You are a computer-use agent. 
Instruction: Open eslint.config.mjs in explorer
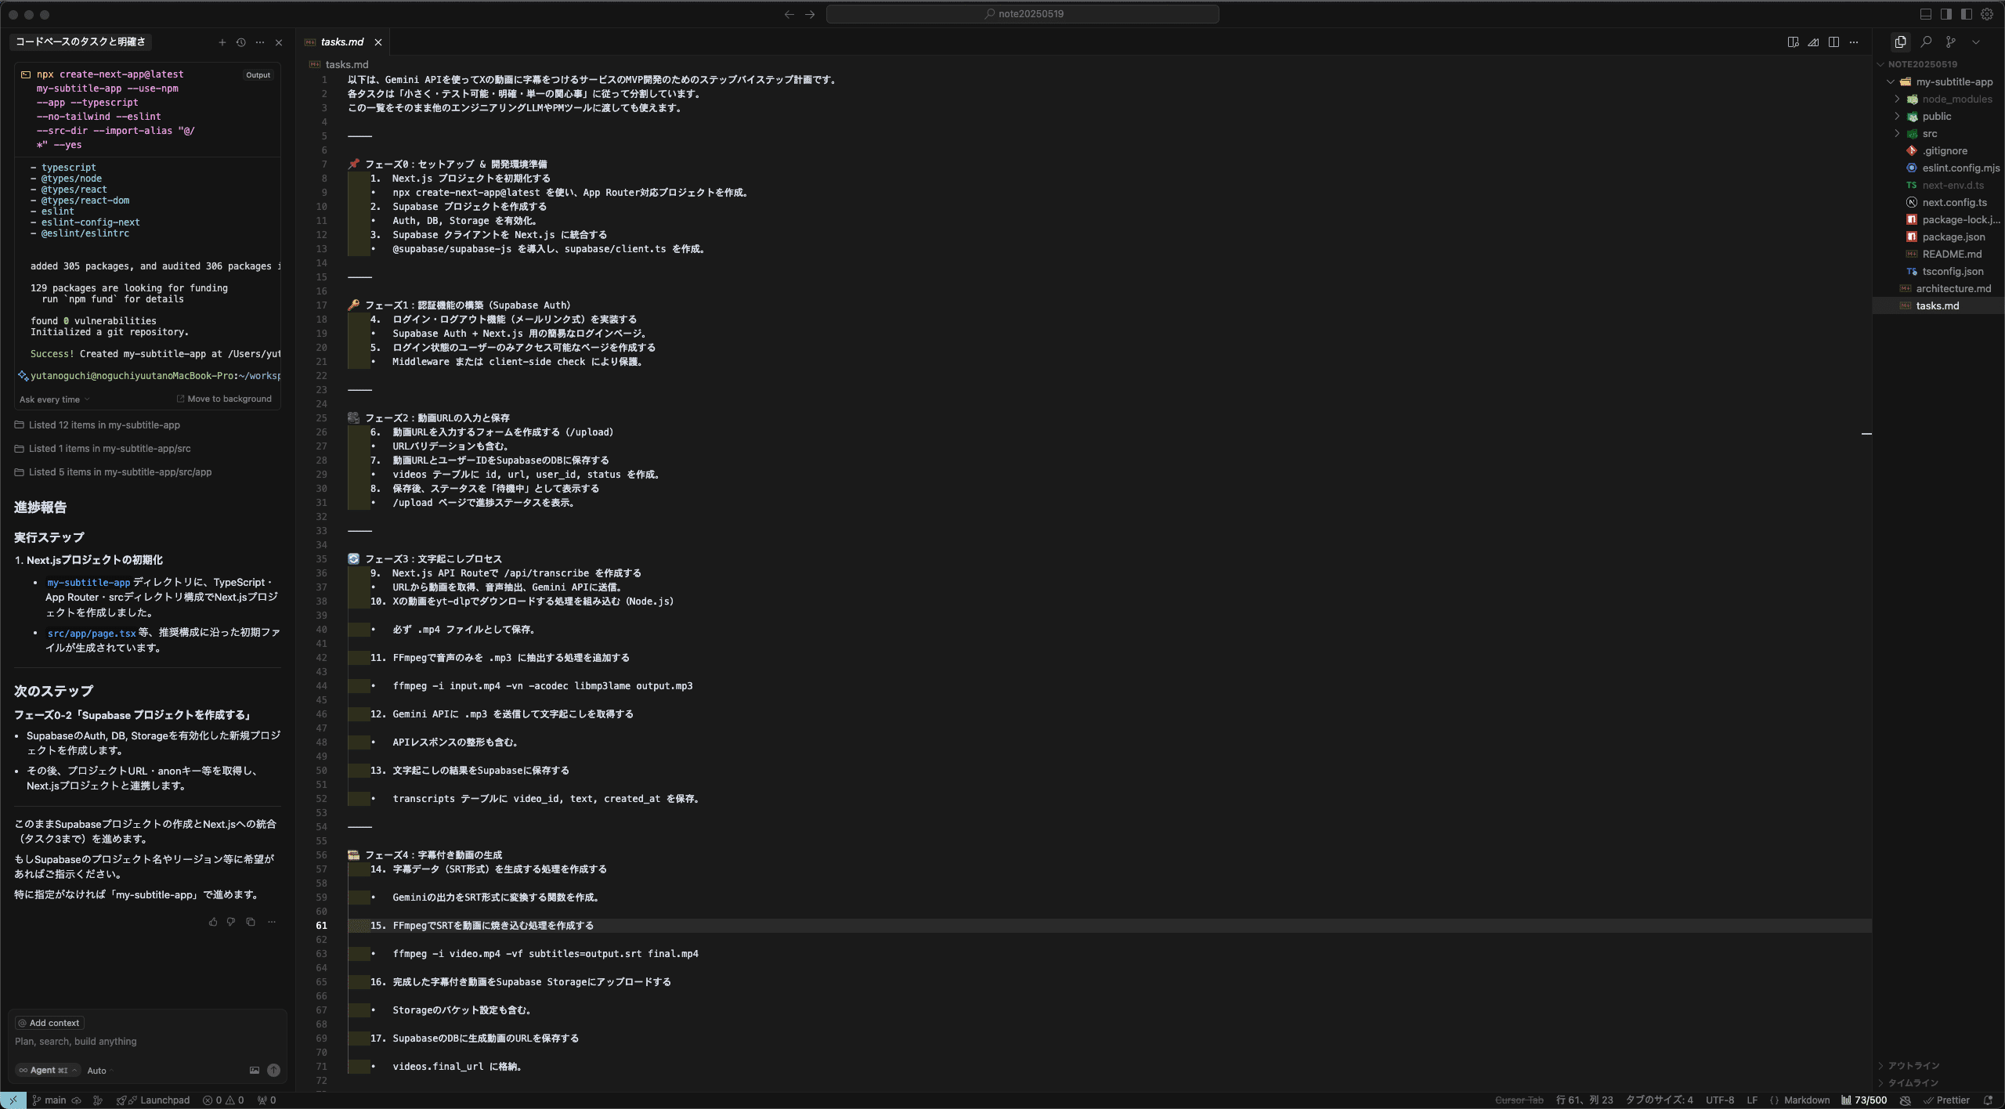click(x=1938, y=168)
